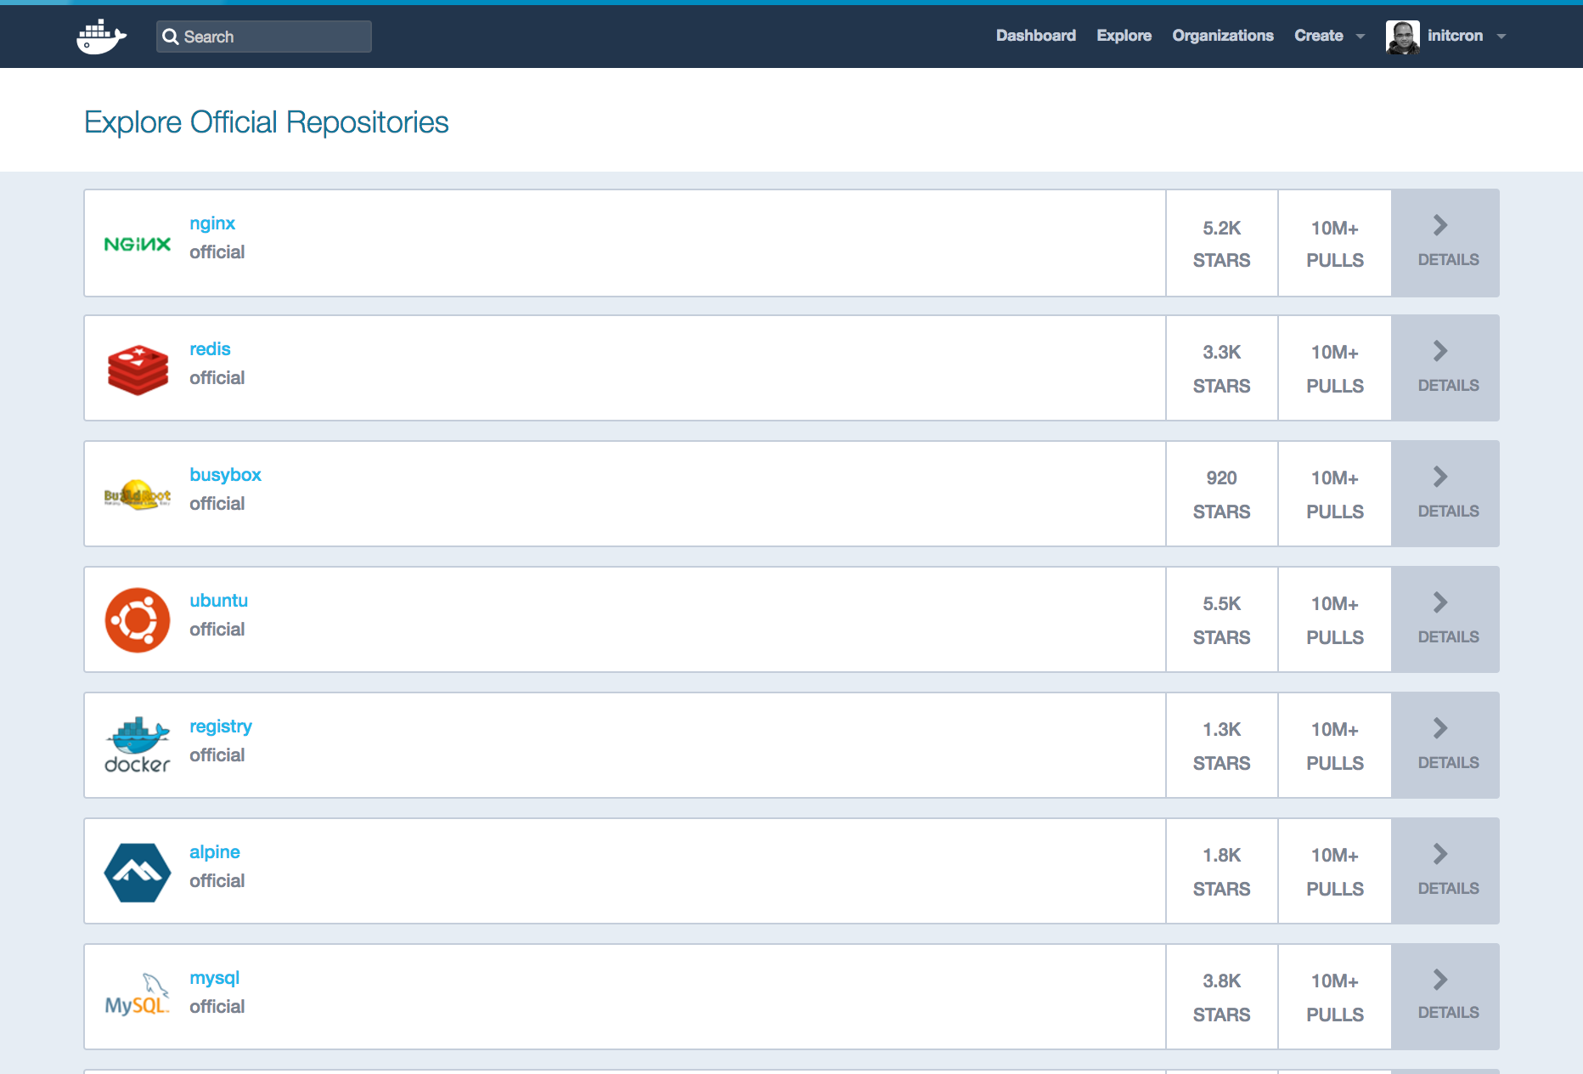The height and width of the screenshot is (1074, 1583).
Task: Click the alpine hexagon logo
Action: tap(138, 872)
